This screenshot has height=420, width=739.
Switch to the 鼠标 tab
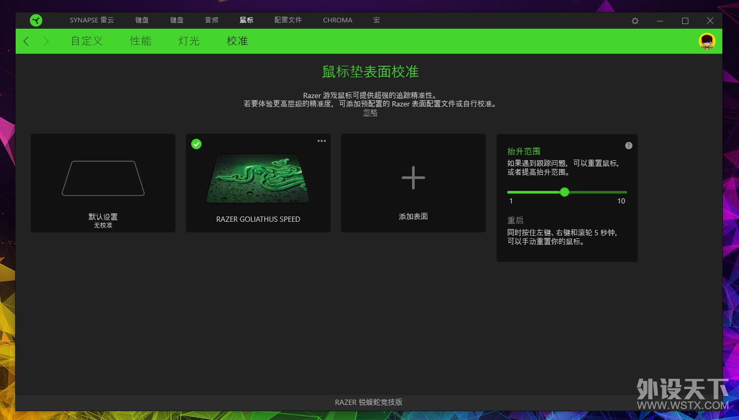(x=247, y=20)
